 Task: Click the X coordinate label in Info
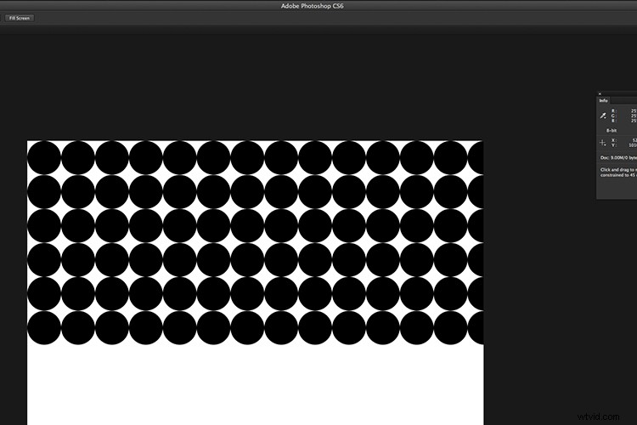[x=614, y=140]
